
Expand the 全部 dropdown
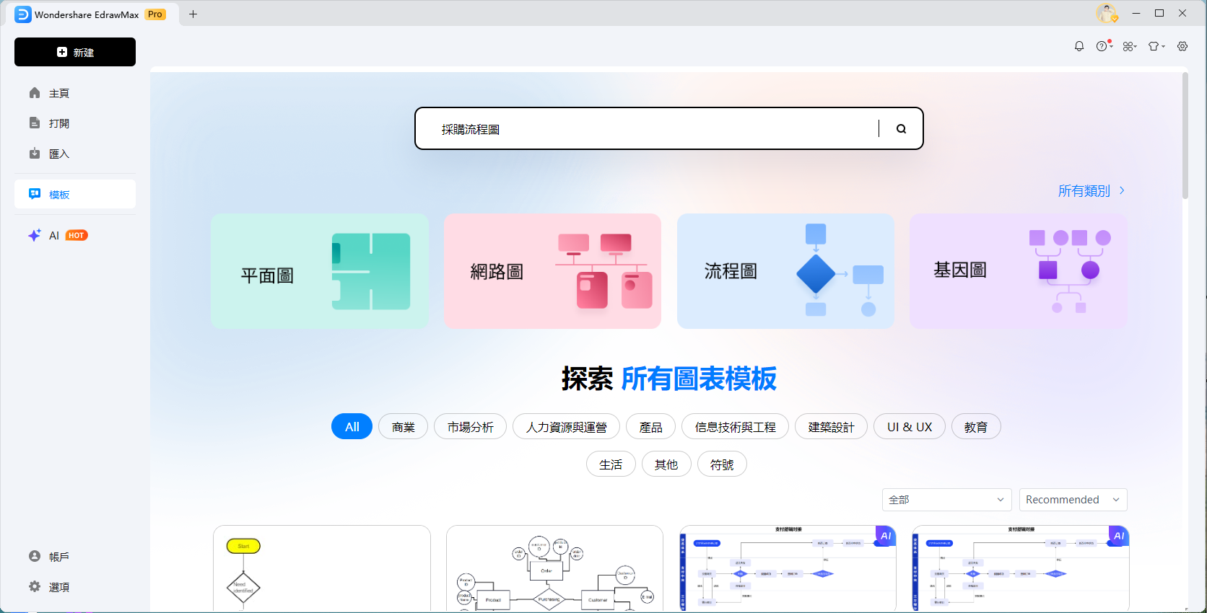(947, 500)
